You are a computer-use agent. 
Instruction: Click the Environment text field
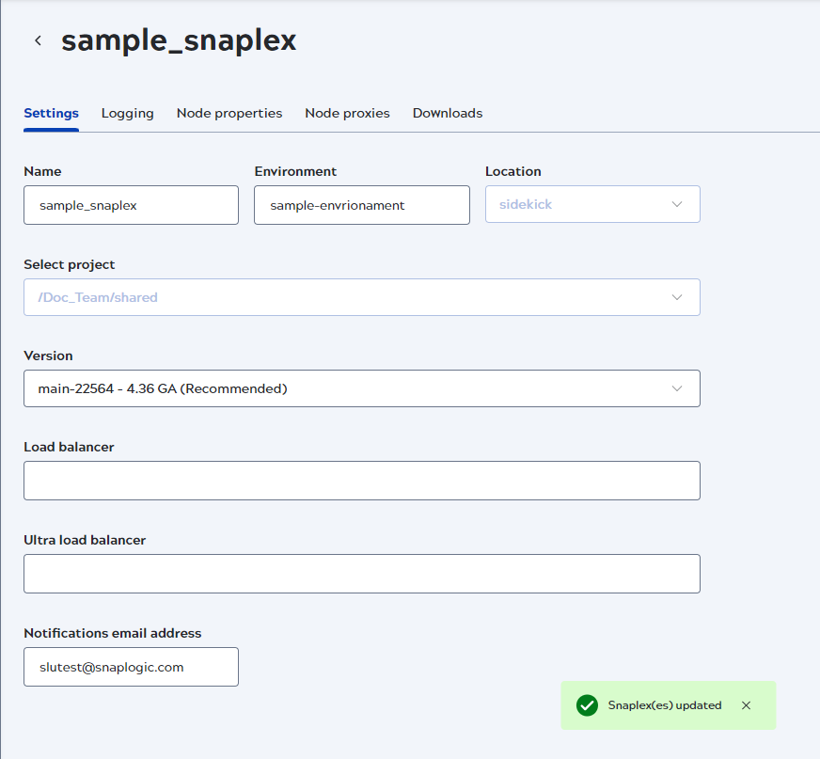361,204
